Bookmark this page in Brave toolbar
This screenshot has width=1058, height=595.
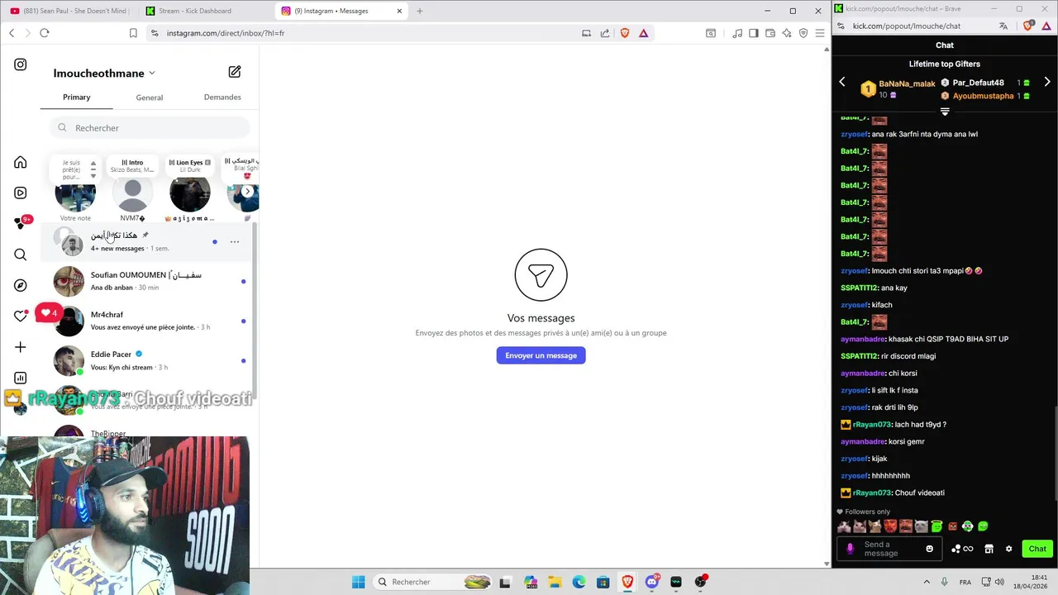tap(133, 33)
